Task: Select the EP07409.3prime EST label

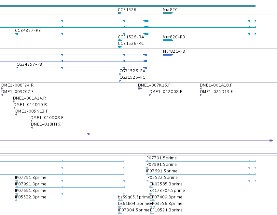Action: pos(166,197)
